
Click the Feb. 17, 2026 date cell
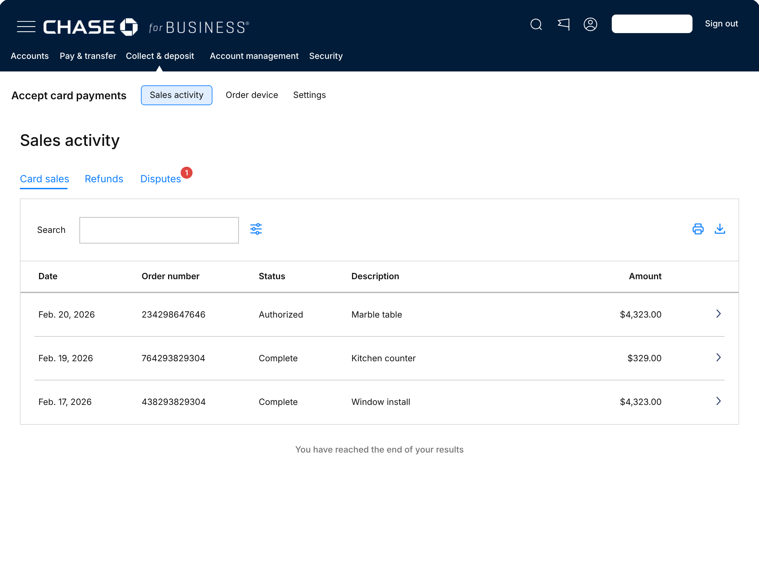click(65, 402)
